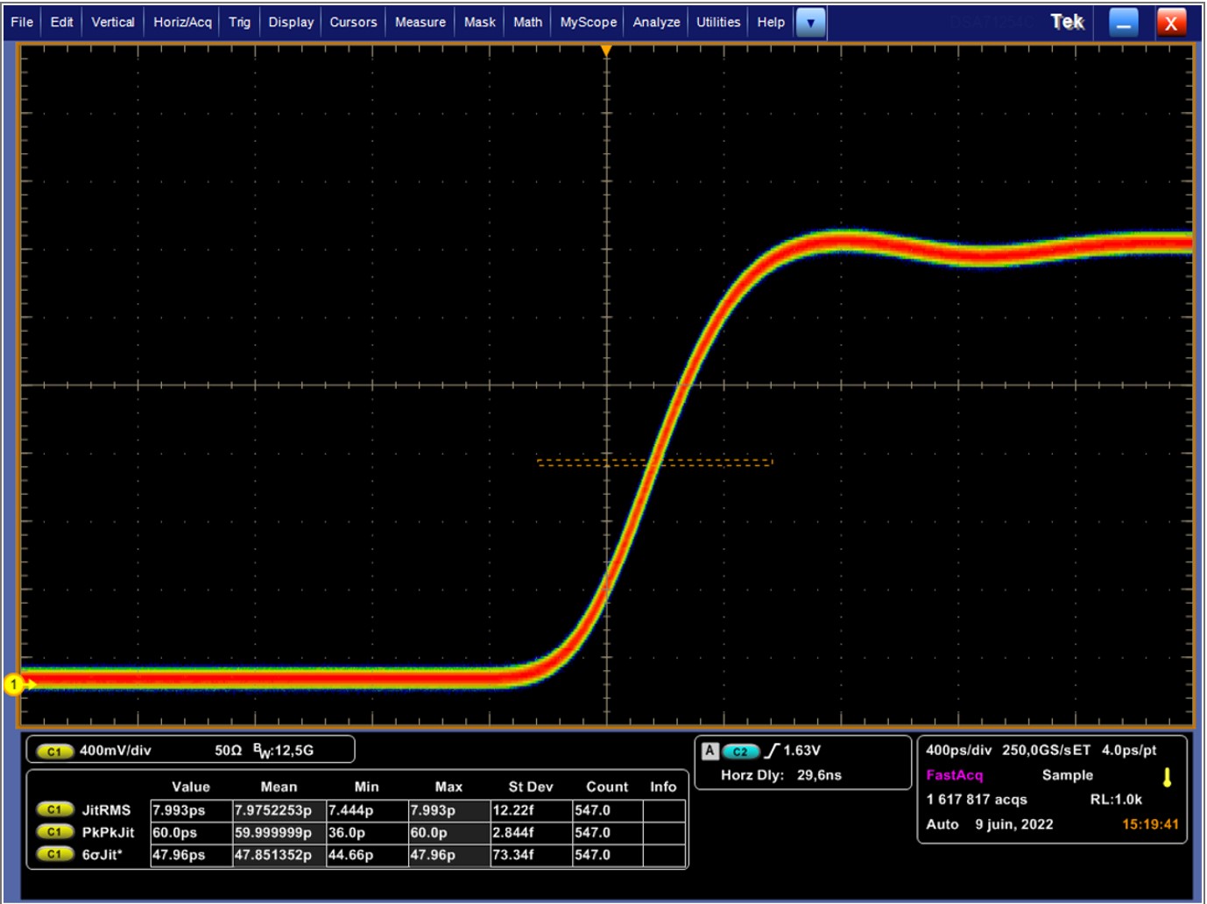Click the PkPkJit St Dev 2.844f
Image resolution: width=1207 pixels, height=904 pixels.
click(531, 832)
